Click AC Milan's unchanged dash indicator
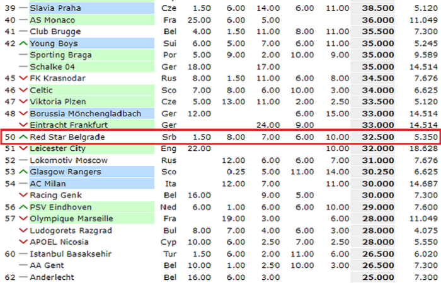Viewport: 441px width, 283px height. point(23,184)
